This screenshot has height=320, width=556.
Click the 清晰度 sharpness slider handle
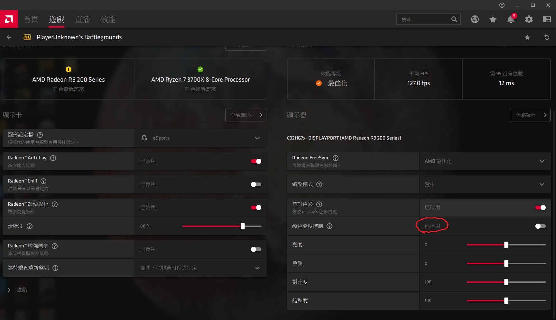click(243, 226)
